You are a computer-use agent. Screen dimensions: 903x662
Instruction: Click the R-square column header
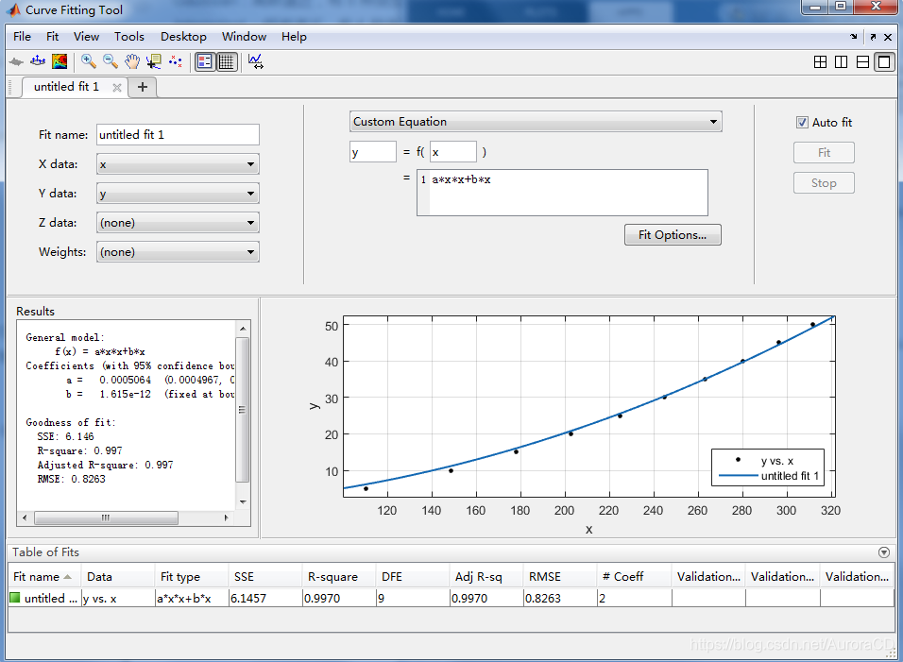339,577
